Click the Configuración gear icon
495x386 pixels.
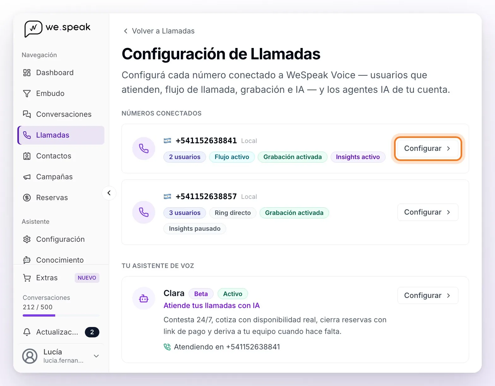click(27, 239)
